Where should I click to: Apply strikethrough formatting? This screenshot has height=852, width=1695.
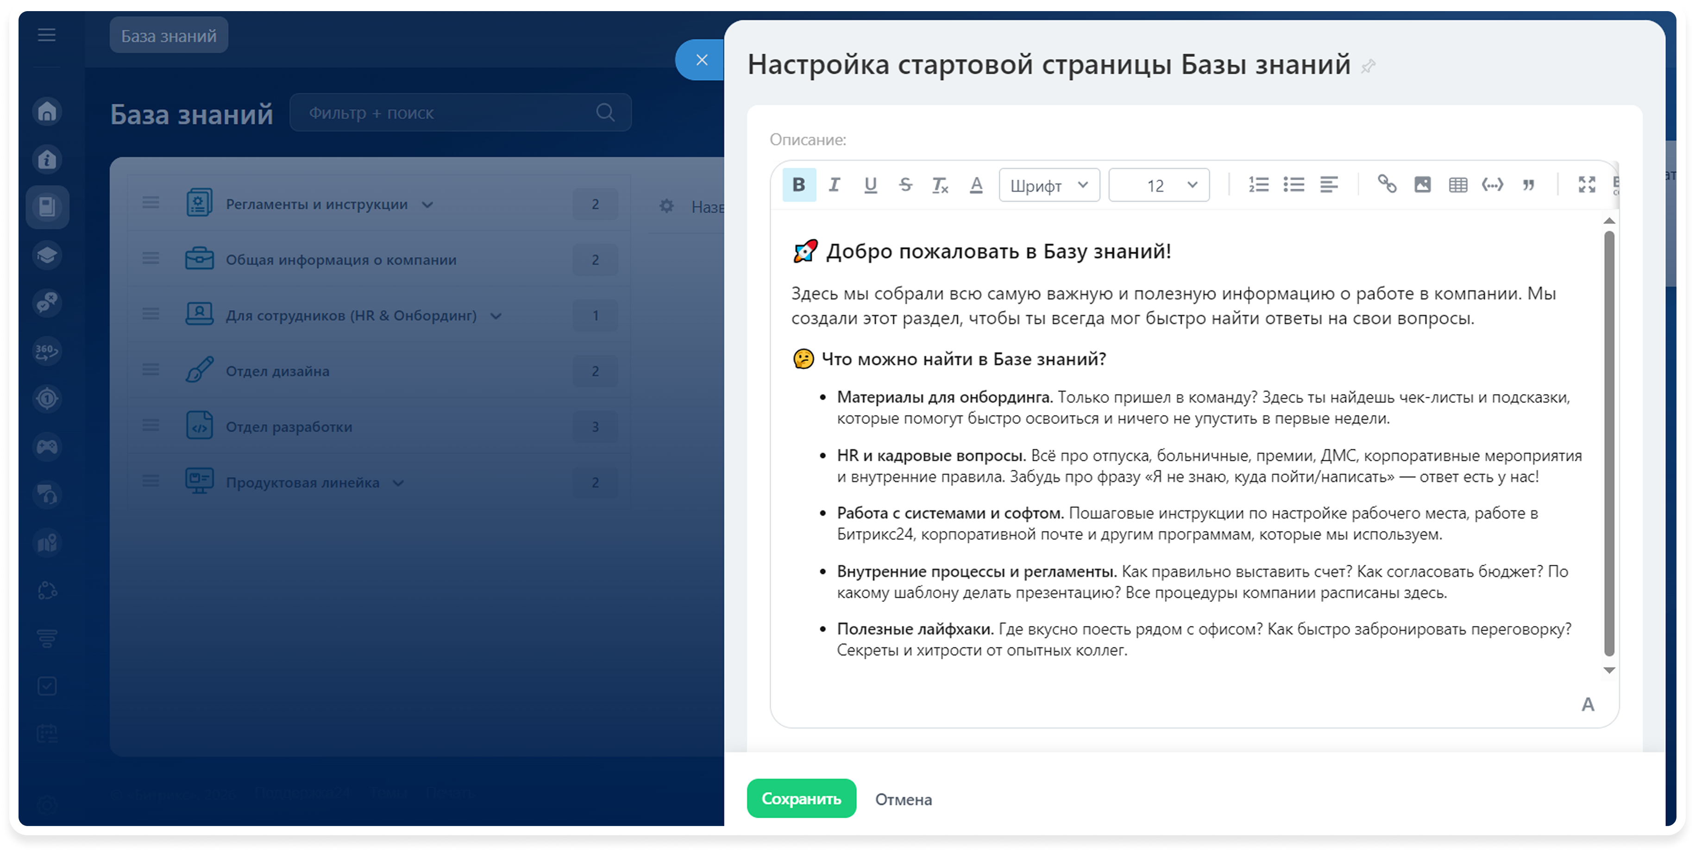coord(905,185)
